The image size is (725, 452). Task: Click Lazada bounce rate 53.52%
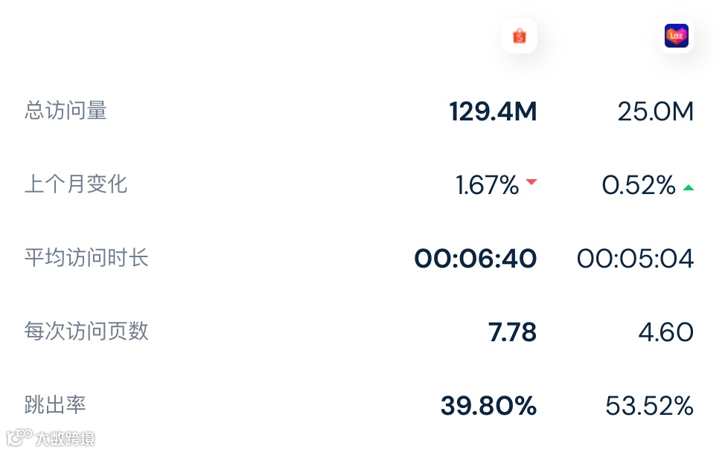pos(649,406)
